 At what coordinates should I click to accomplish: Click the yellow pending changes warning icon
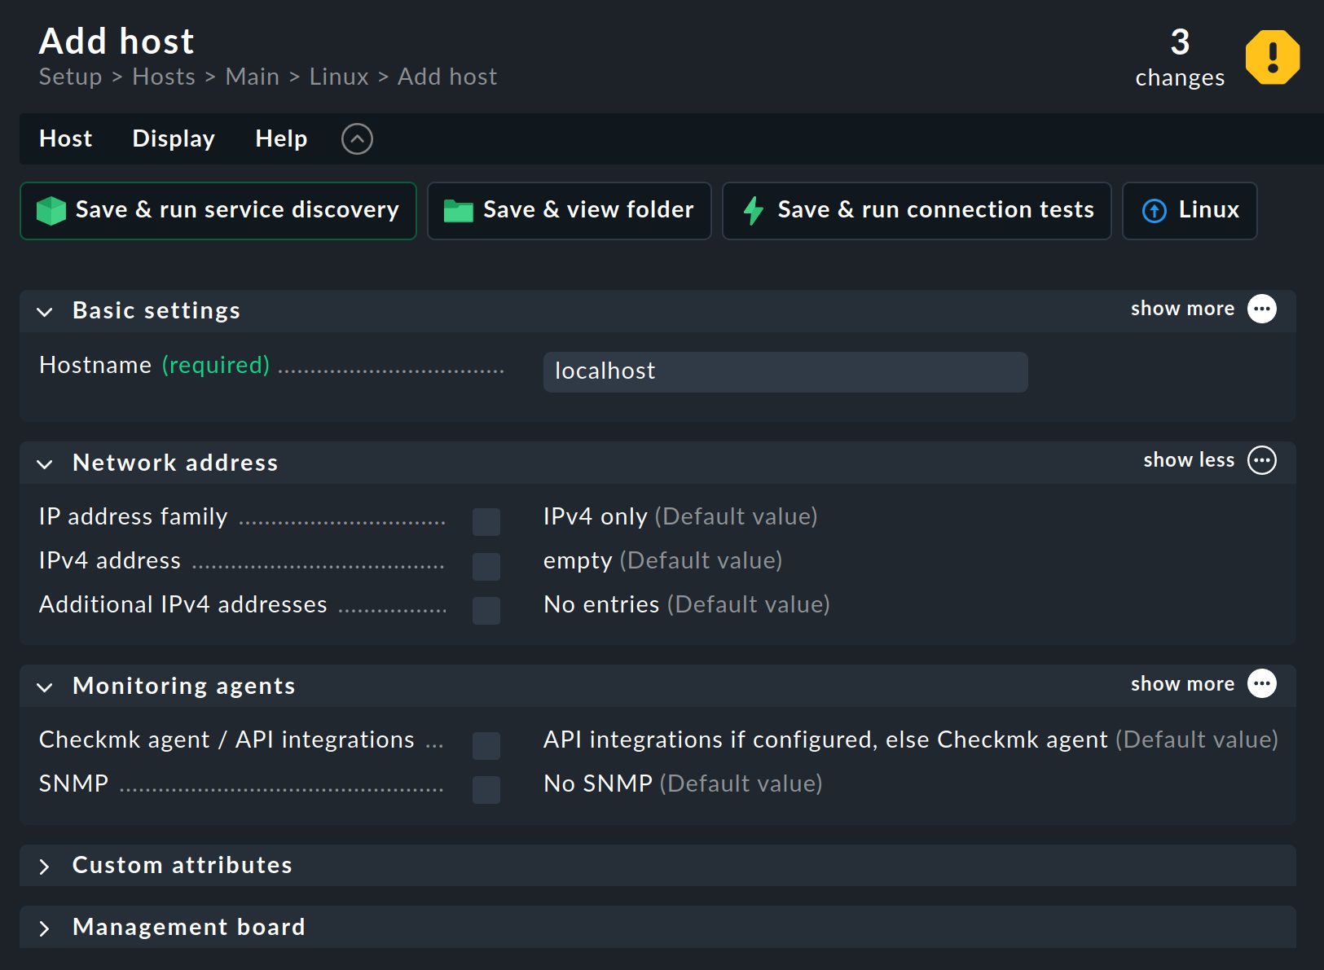[x=1272, y=57]
